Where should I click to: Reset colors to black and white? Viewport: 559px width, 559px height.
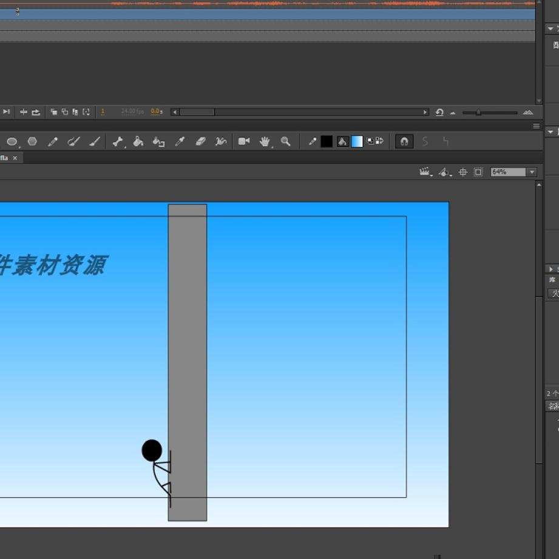pos(370,141)
